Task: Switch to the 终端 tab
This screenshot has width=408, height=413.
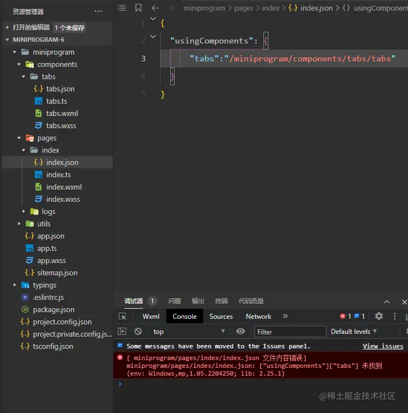Action: [222, 301]
